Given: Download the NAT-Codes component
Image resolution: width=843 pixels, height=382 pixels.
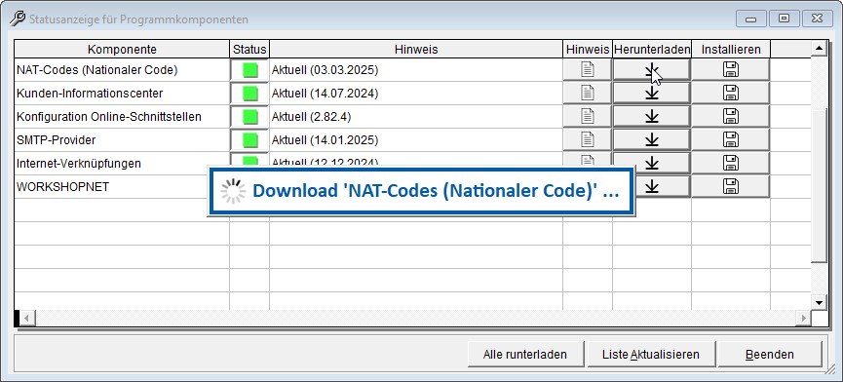Looking at the screenshot, I should point(652,70).
